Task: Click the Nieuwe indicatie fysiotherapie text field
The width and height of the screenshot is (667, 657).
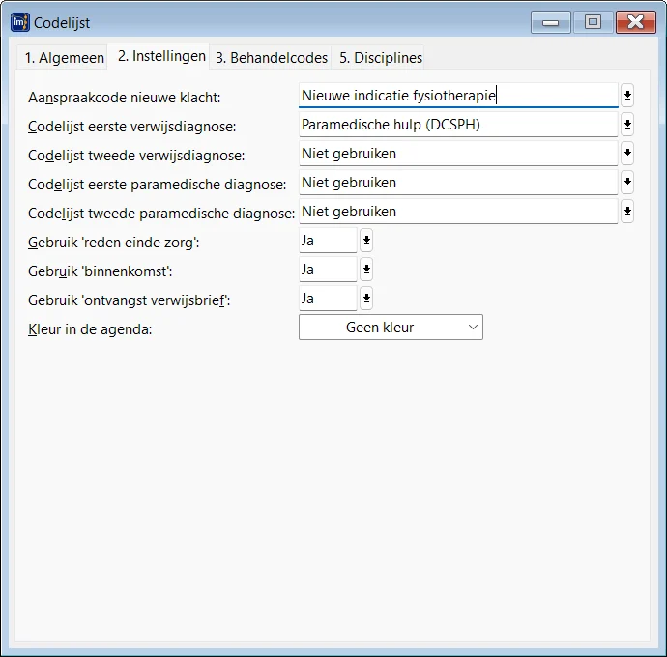Action: (x=457, y=95)
